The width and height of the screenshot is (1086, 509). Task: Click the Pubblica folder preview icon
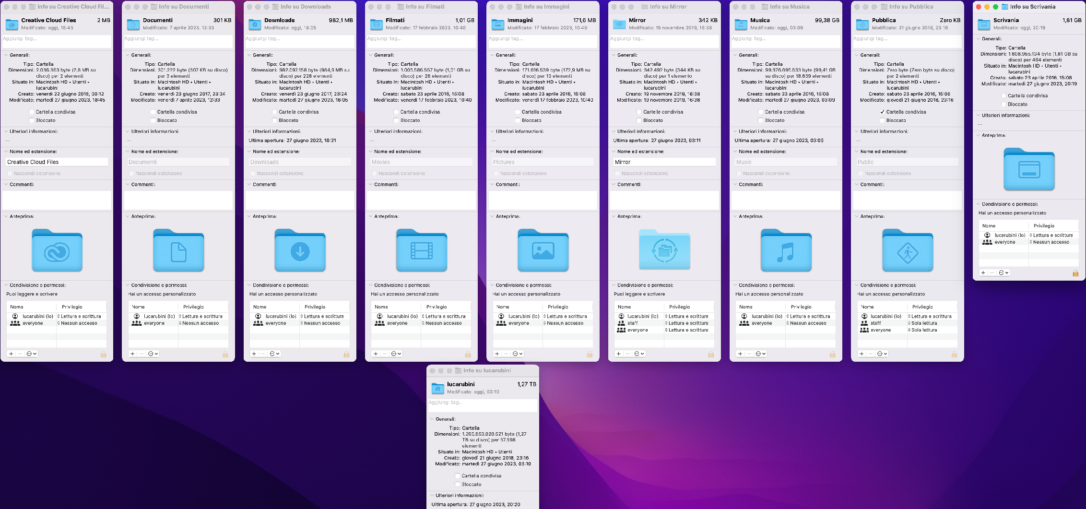(x=908, y=250)
